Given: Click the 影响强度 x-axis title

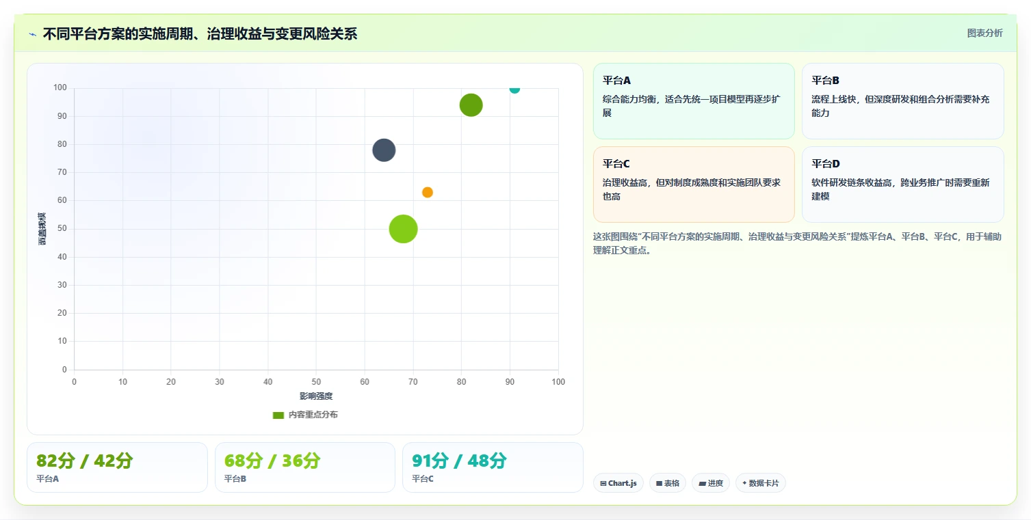Looking at the screenshot, I should [x=316, y=396].
